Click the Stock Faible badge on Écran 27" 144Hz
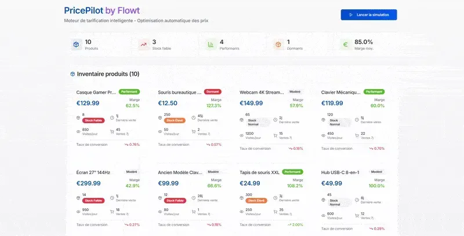 coord(93,201)
